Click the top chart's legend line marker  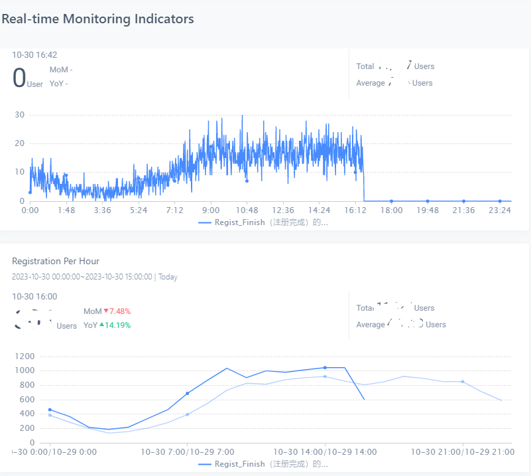coord(204,222)
